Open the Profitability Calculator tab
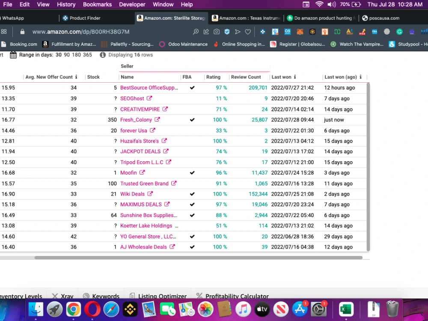This screenshot has height=321, width=428. (x=232, y=296)
